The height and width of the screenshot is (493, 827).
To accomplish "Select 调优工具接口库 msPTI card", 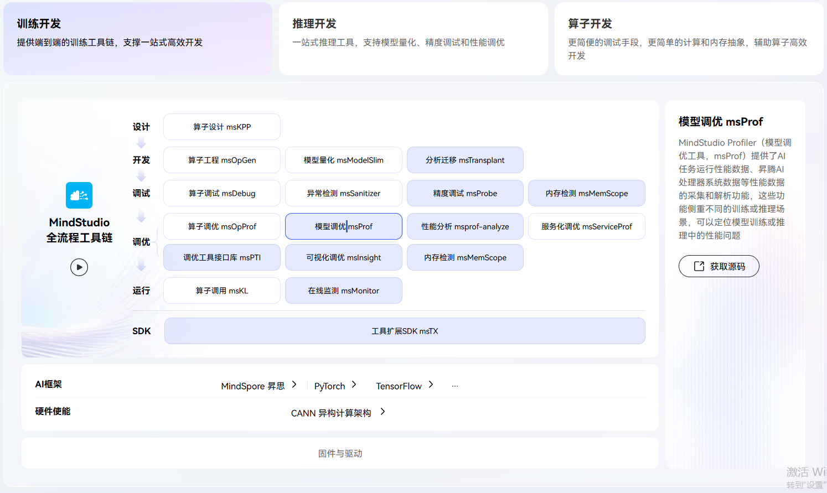I will tap(222, 257).
